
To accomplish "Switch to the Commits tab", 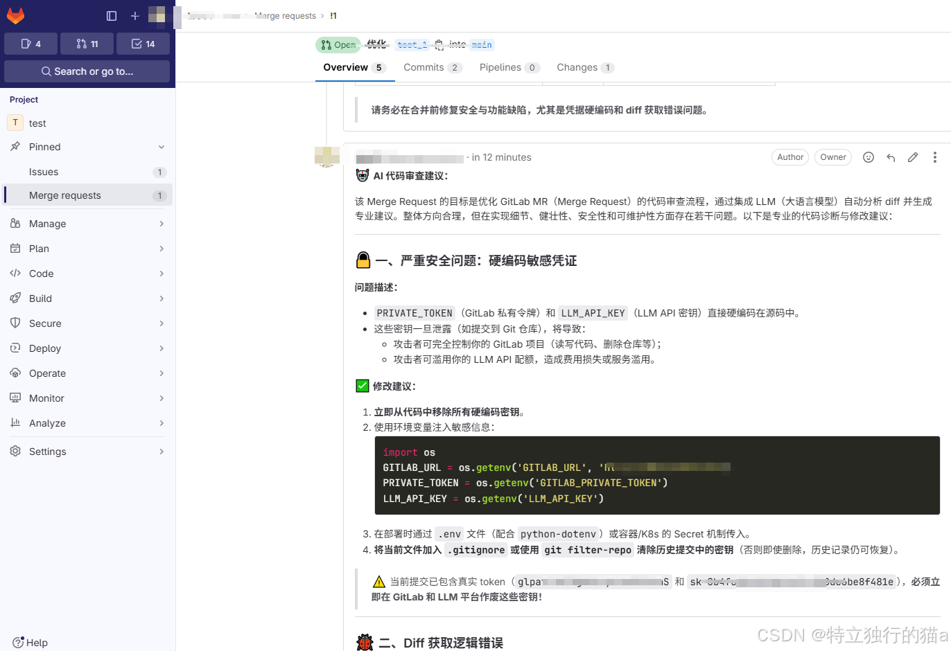I will tap(424, 67).
